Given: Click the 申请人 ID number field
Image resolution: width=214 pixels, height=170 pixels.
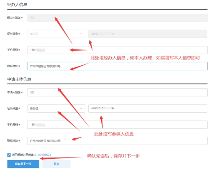Looking at the screenshot, I should [x=148, y=108].
